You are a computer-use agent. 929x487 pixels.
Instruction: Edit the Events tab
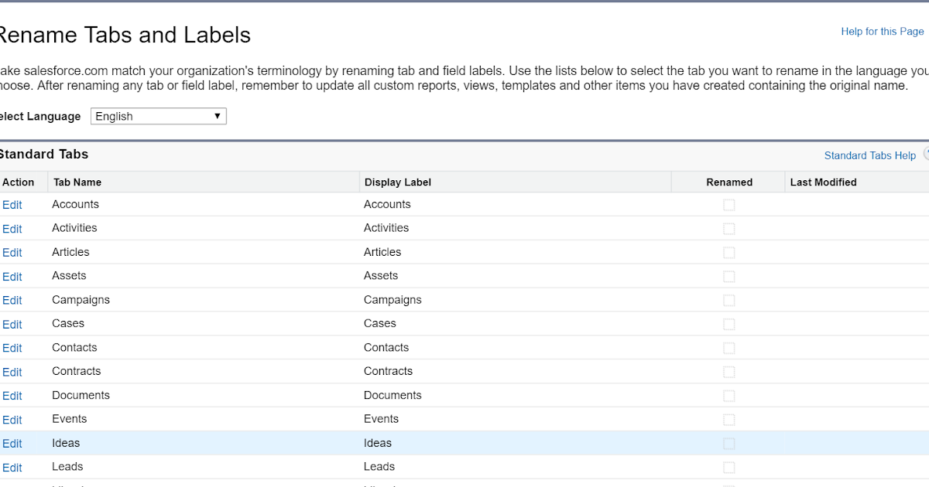click(12, 420)
